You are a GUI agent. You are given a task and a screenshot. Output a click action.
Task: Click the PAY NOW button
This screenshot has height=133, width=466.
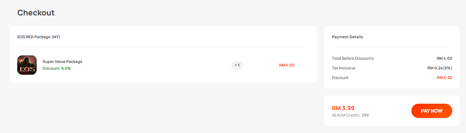click(x=431, y=111)
